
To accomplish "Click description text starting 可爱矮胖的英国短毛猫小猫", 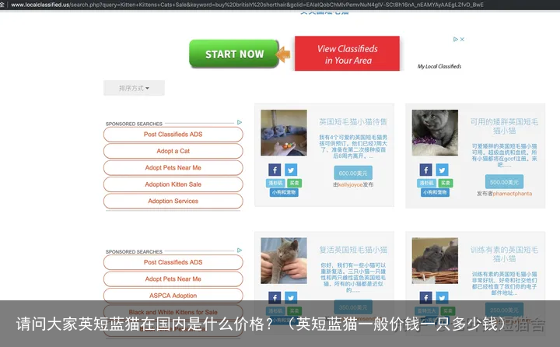I will coord(504,156).
